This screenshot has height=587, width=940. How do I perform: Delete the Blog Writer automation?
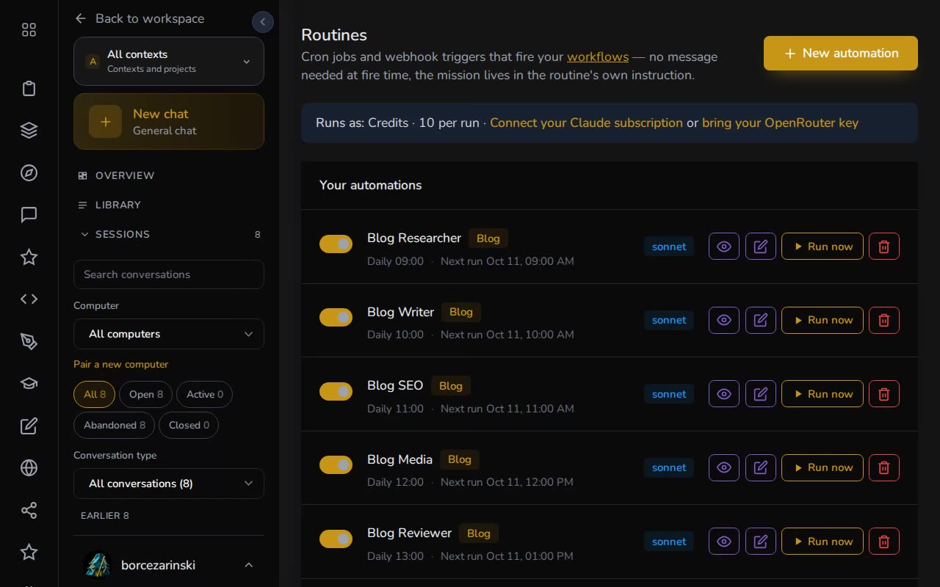pyautogui.click(x=884, y=320)
